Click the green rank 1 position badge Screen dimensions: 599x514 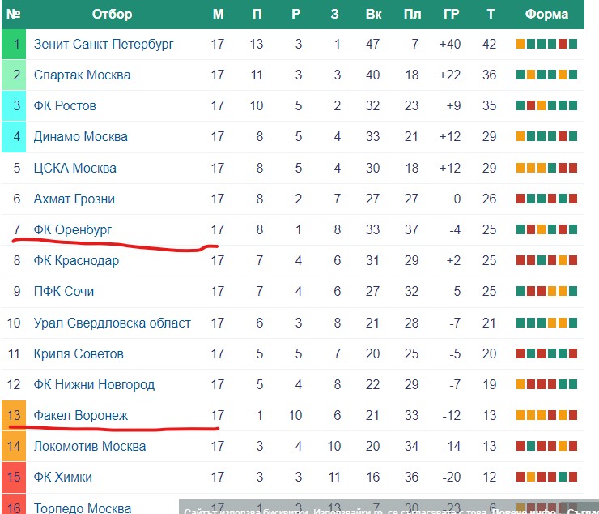click(14, 45)
